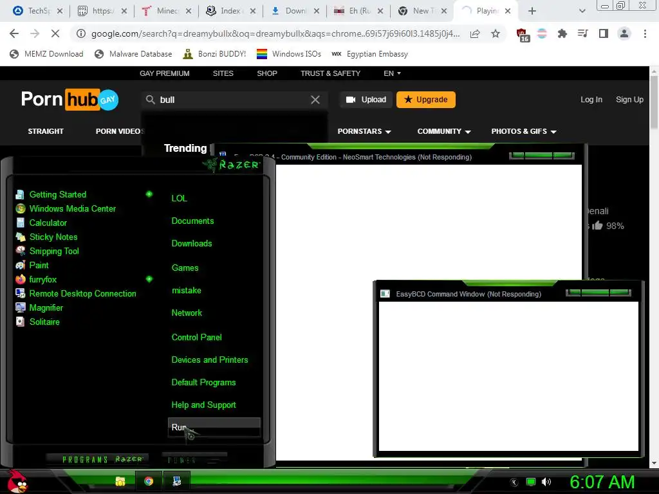Open Control Panel from the start menu
Viewport: 659px width, 494px height.
tap(196, 337)
